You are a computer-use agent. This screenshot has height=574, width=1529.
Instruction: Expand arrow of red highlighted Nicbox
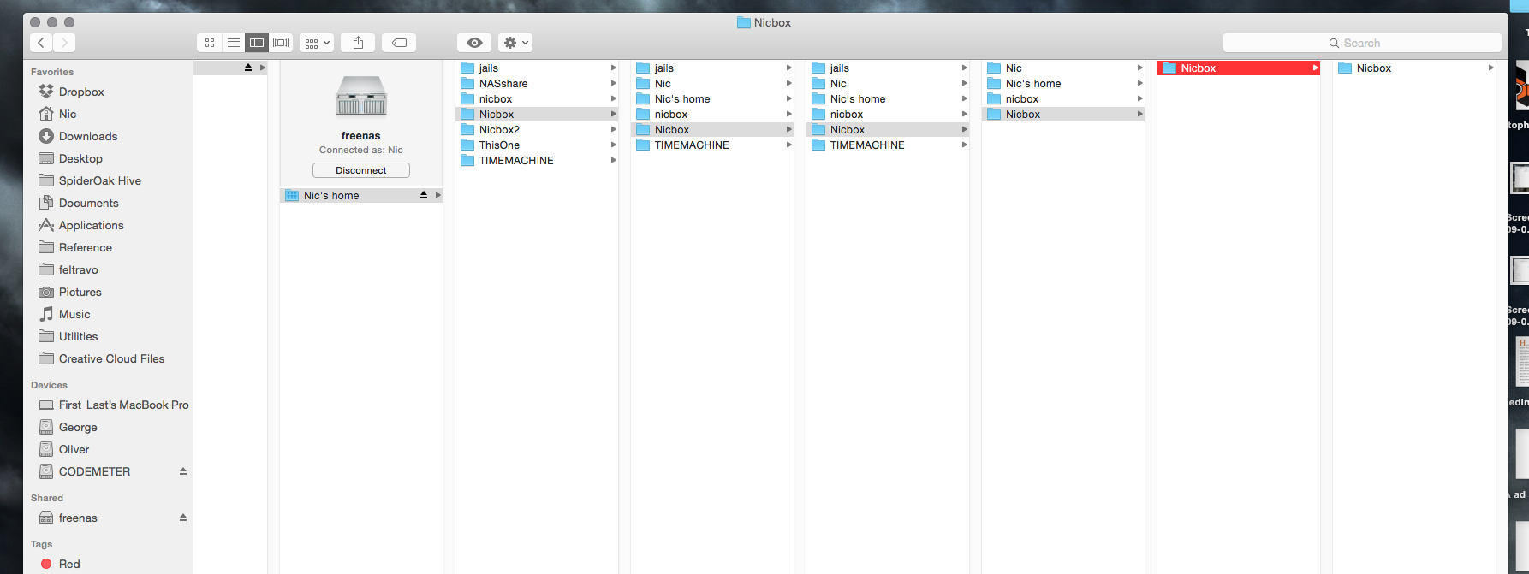[x=1315, y=68]
